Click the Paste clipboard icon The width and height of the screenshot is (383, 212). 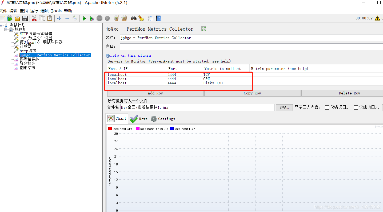click(x=50, y=18)
